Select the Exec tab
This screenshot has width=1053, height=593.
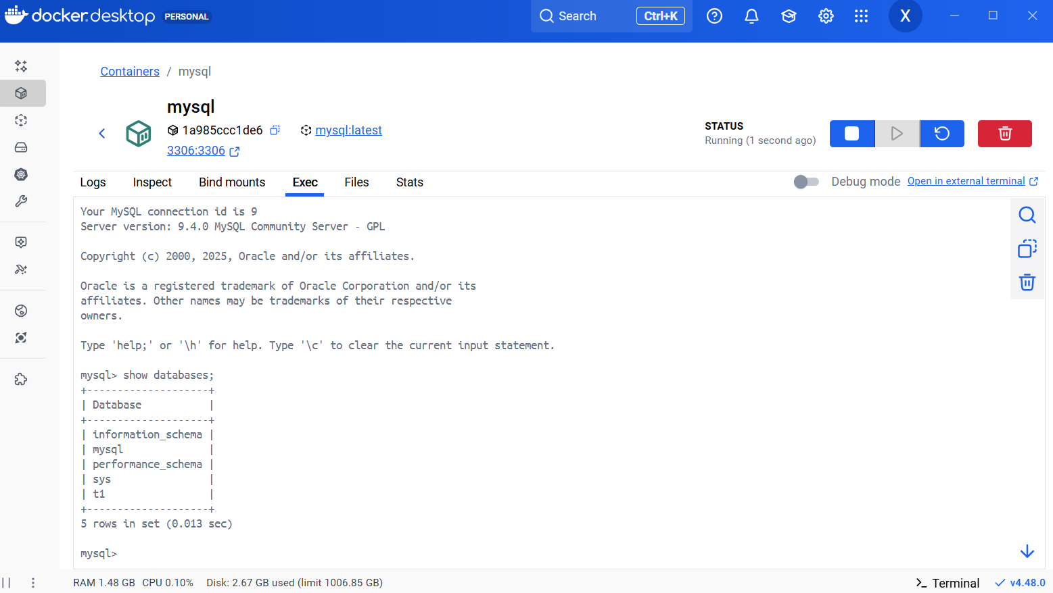(305, 182)
